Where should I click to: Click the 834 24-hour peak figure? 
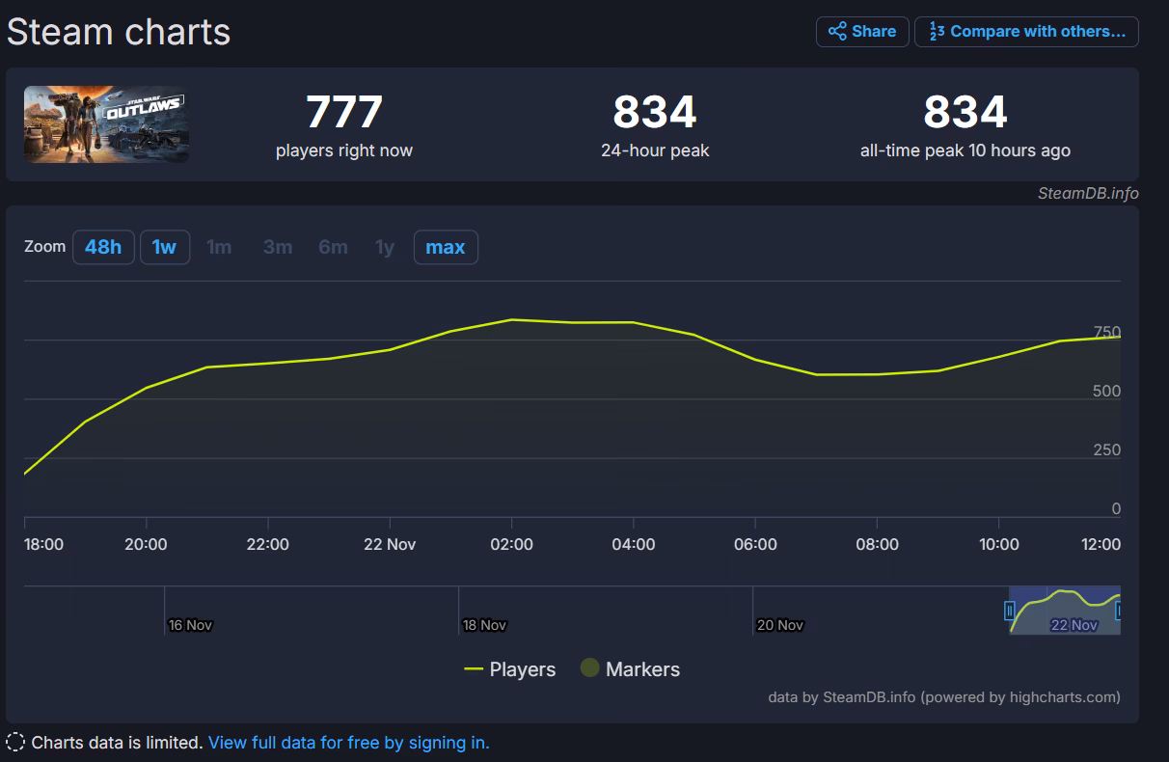tap(655, 112)
